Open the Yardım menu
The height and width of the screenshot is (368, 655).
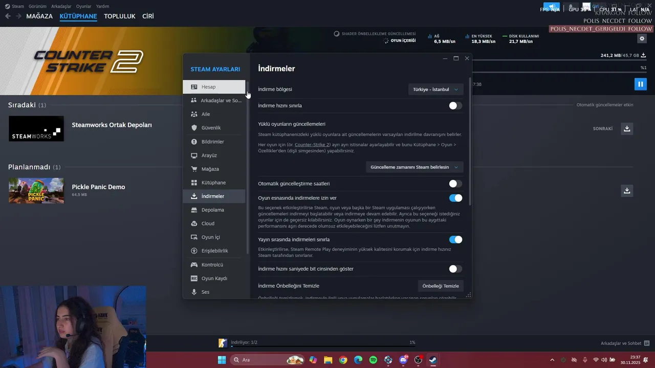(102, 6)
